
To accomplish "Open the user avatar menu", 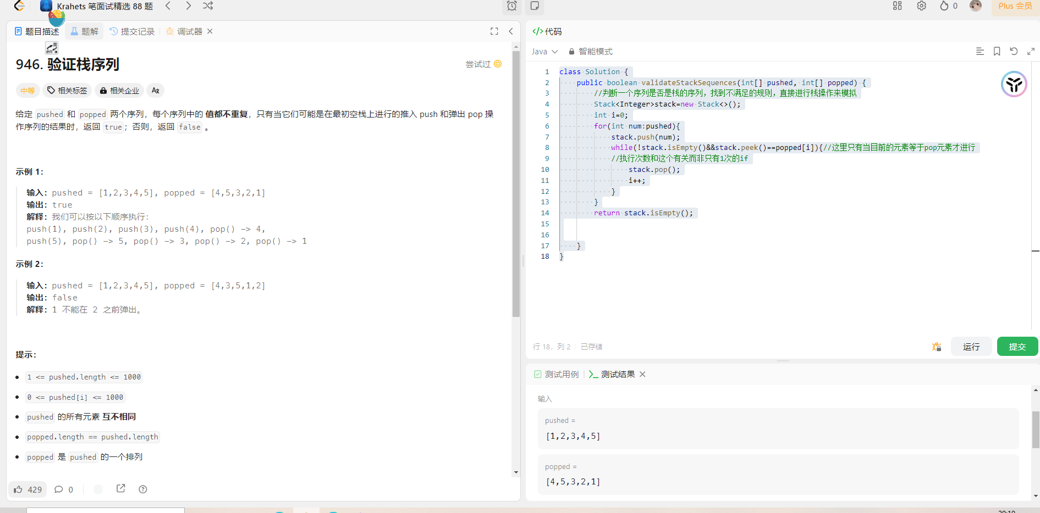I will click(x=976, y=5).
